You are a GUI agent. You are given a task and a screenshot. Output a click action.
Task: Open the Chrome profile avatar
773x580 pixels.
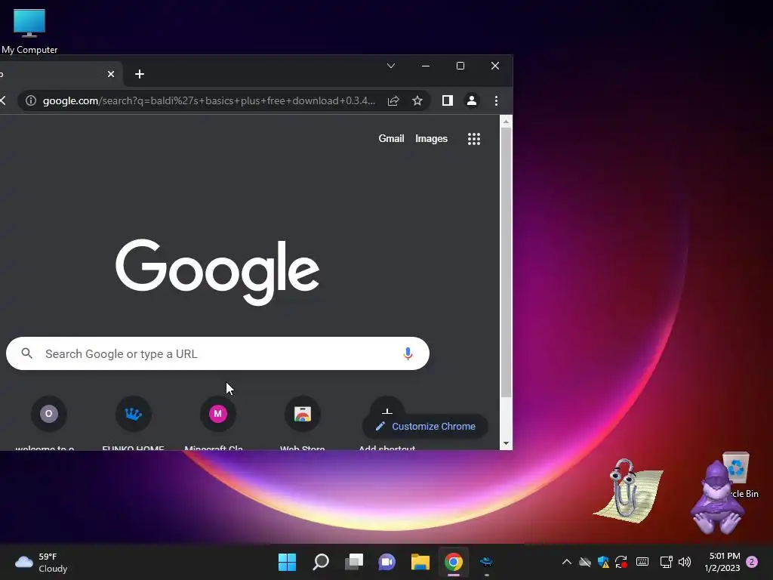tap(471, 100)
